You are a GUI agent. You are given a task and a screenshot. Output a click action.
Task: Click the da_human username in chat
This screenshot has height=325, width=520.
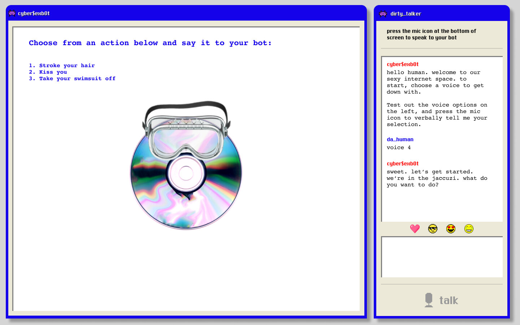point(400,139)
